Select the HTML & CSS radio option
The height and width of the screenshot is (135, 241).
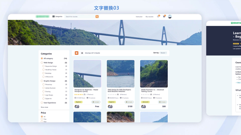tap(43, 76)
